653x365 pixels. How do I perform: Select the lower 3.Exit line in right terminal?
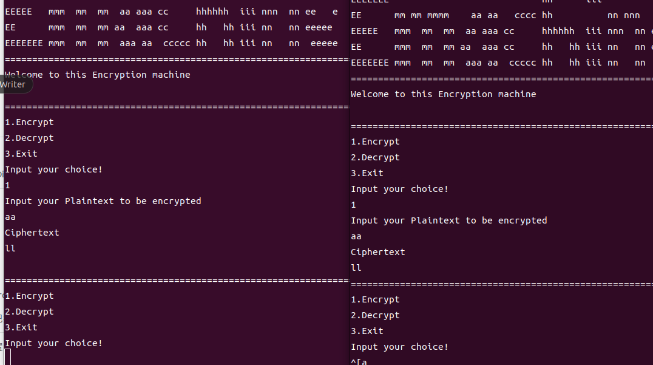pos(367,331)
